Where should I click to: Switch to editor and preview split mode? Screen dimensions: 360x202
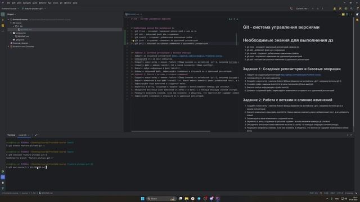click(343, 14)
